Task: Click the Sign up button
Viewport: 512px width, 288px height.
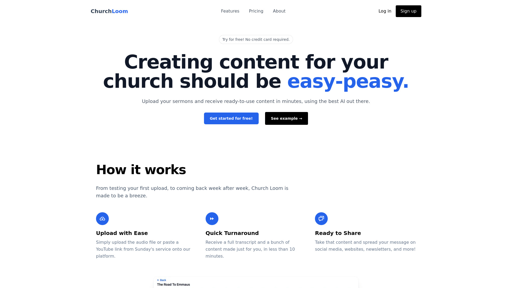Action: (x=408, y=11)
